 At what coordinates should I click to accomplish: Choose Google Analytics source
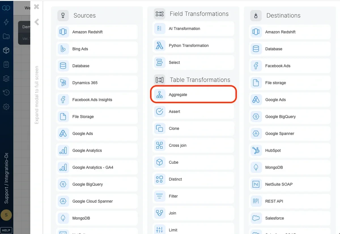click(97, 150)
